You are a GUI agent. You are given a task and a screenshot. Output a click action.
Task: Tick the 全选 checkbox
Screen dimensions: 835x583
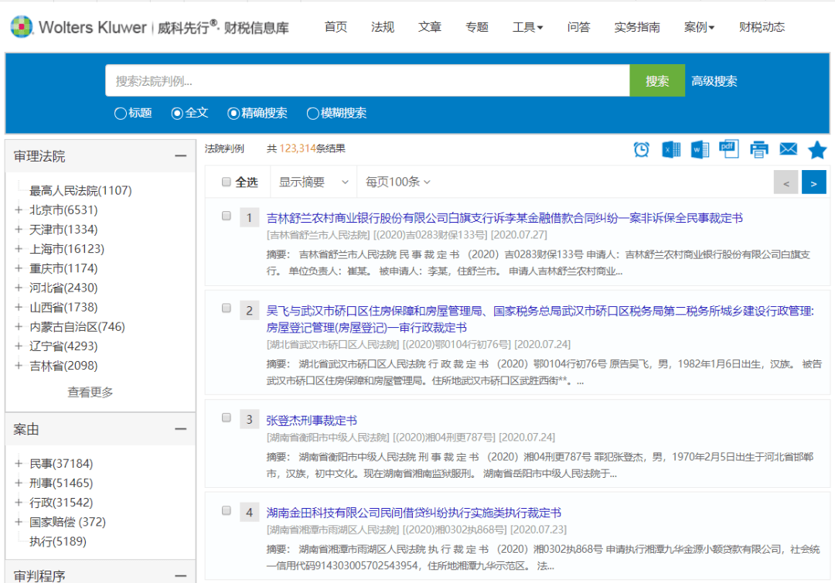coord(227,182)
